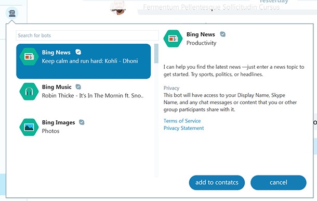Click Keep calm and run hard headline
Image resolution: width=317 pixels, height=201 pixels.
tap(90, 61)
